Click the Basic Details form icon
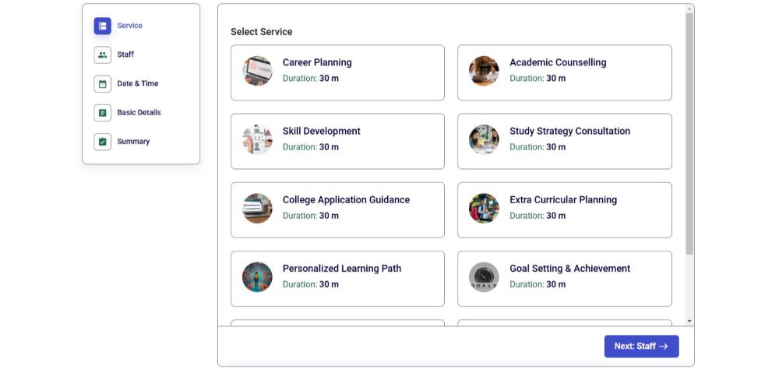 coord(102,113)
